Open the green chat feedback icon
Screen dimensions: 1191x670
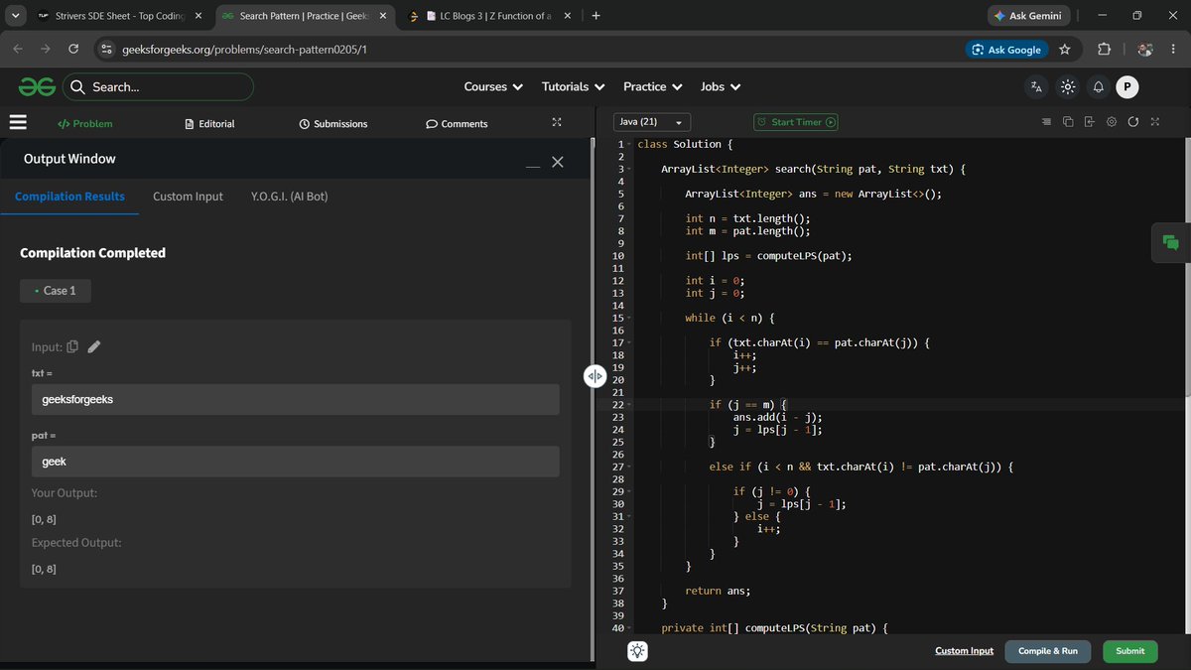tap(1171, 243)
